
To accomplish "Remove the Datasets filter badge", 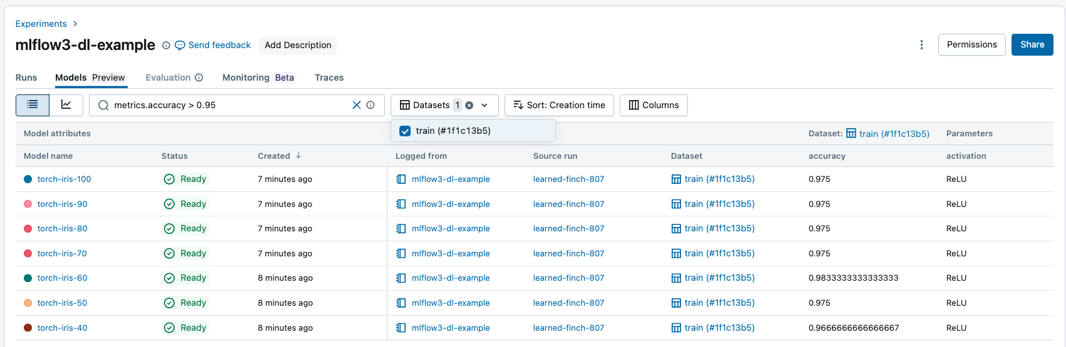I will [469, 106].
